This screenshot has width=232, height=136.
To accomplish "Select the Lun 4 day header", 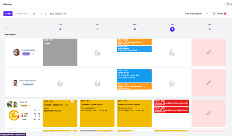I will click(60, 27).
